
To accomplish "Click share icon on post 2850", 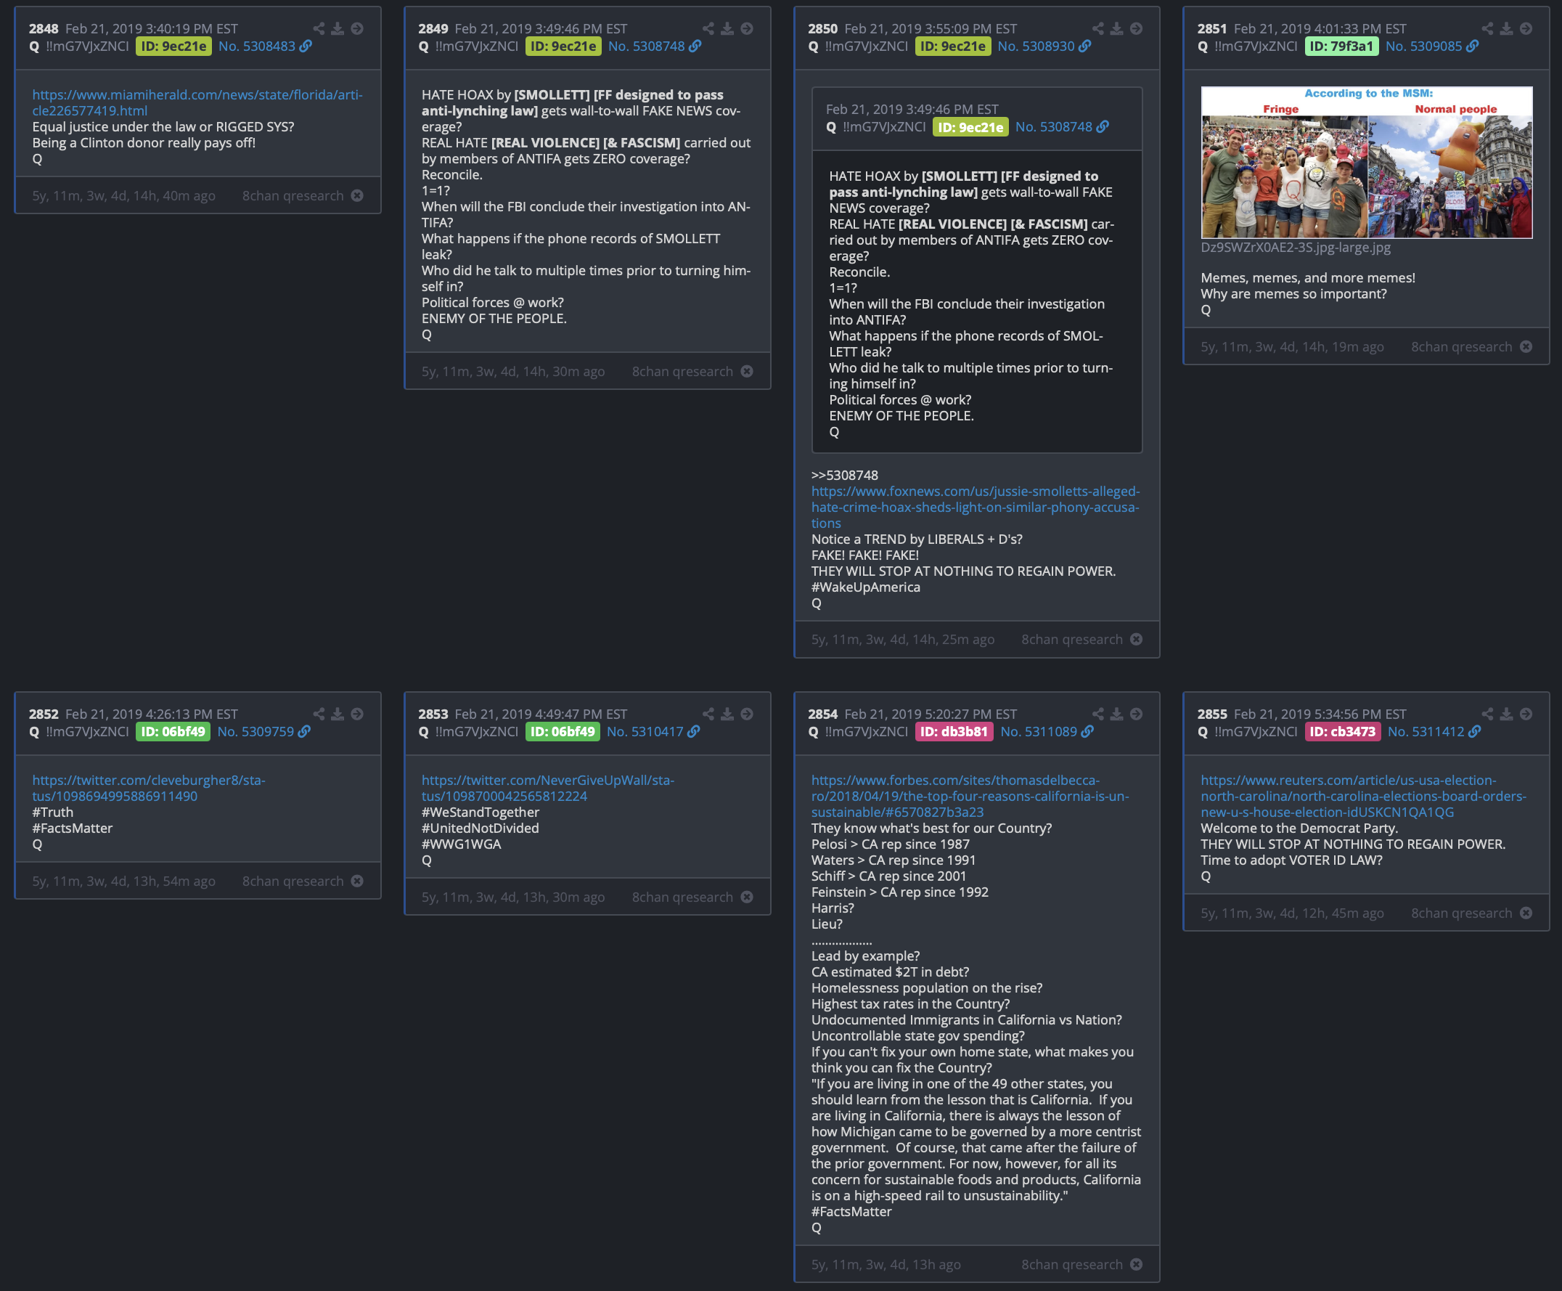I will (x=1098, y=28).
